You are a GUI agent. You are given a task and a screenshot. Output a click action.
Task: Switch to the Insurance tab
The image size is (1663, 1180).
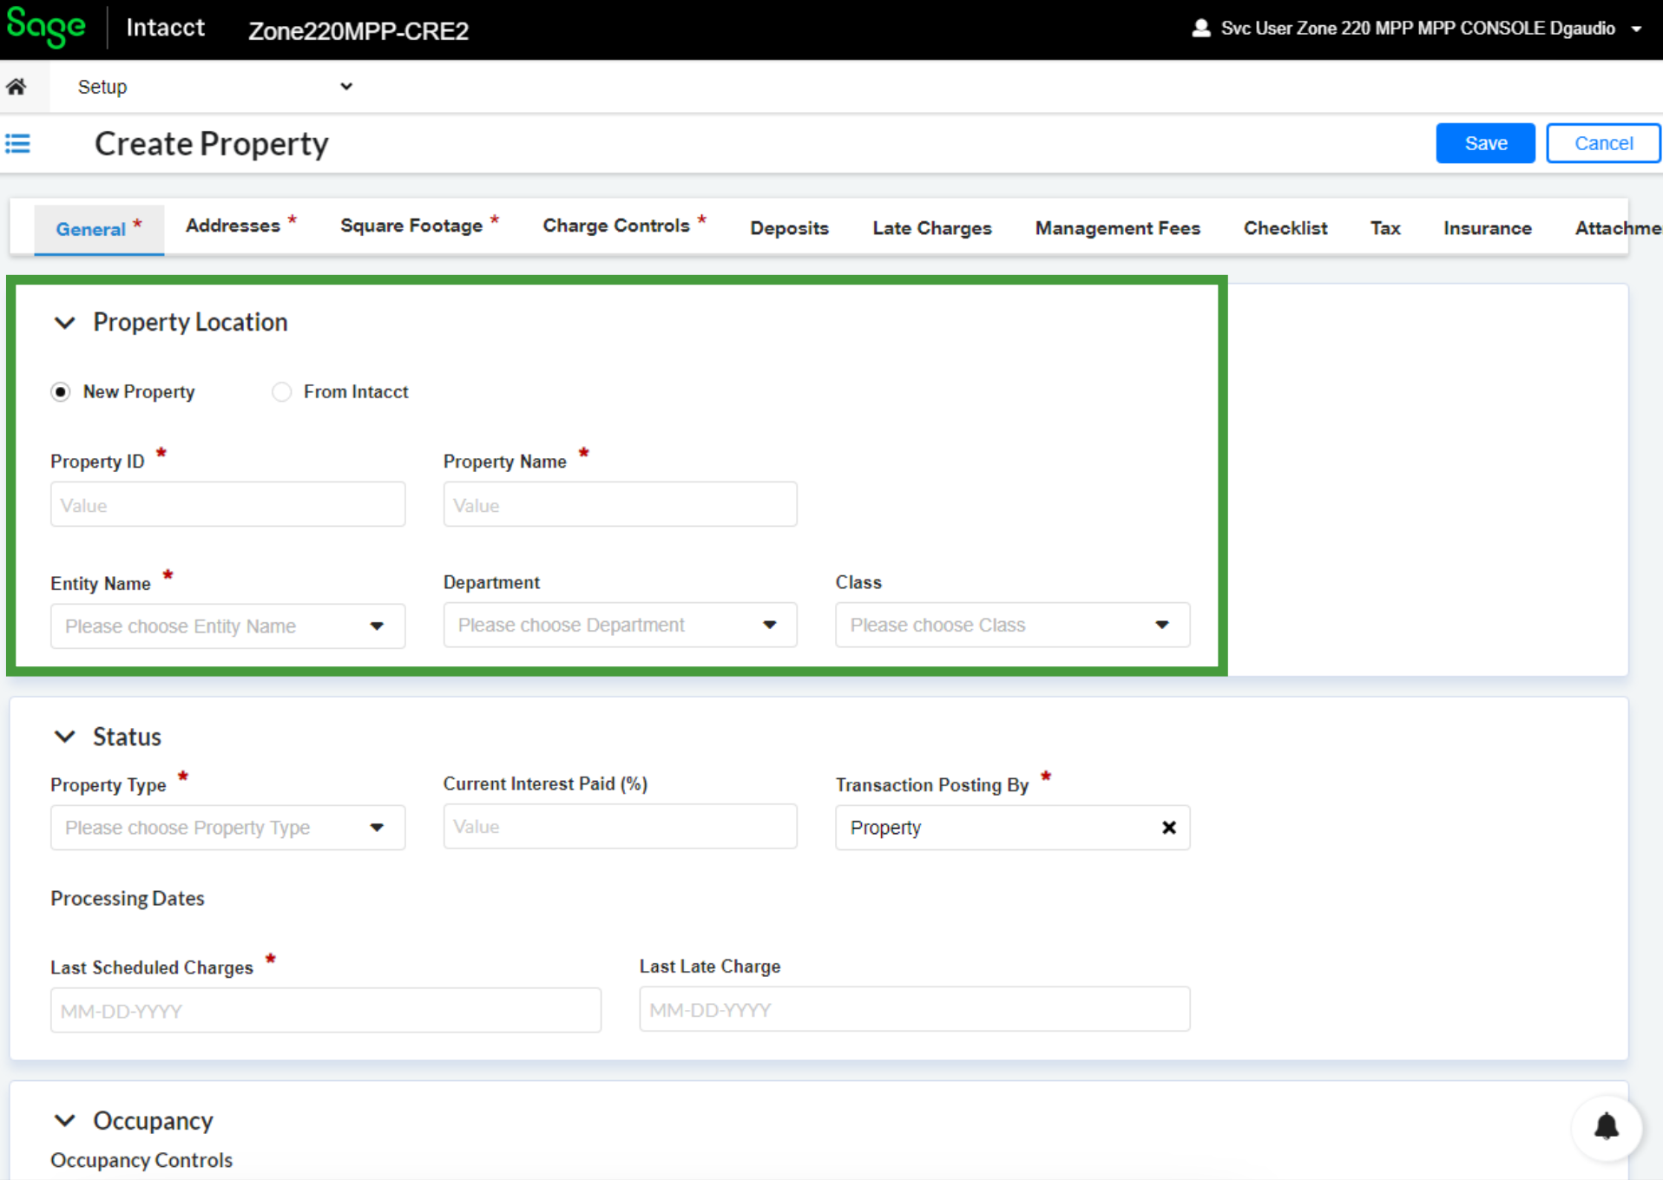tap(1488, 228)
